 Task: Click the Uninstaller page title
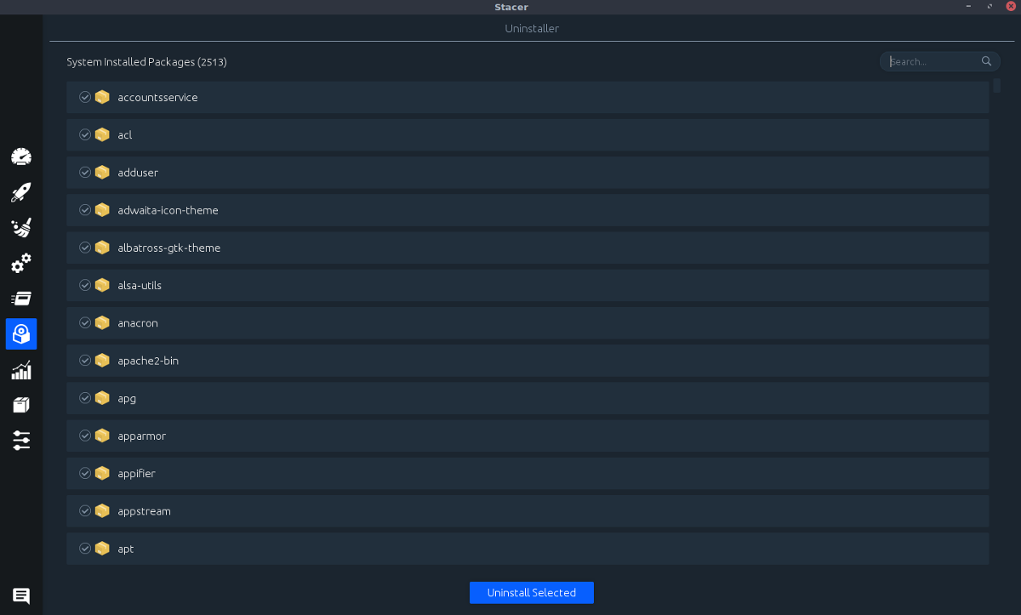coord(532,29)
